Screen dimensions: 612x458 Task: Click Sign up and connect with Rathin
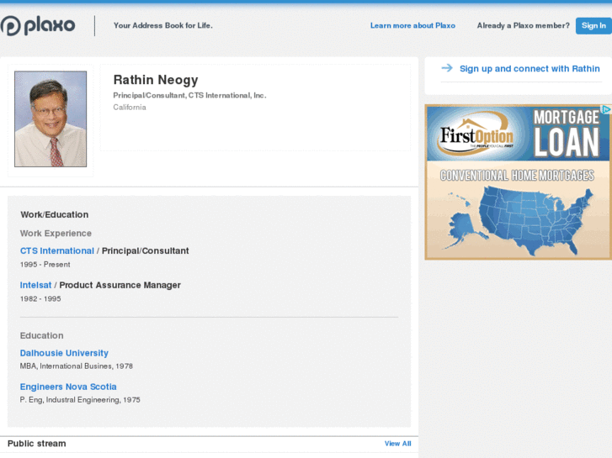tap(530, 69)
